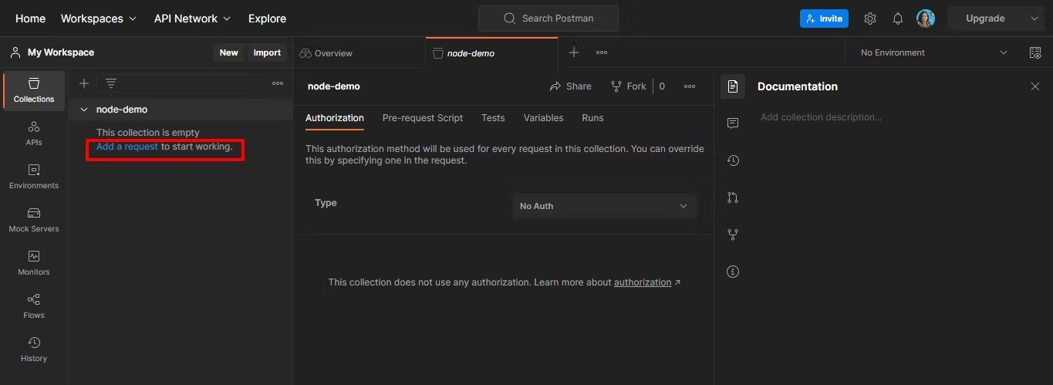Open the APIs sidebar section
Screen dimensions: 1053x385
(34, 133)
